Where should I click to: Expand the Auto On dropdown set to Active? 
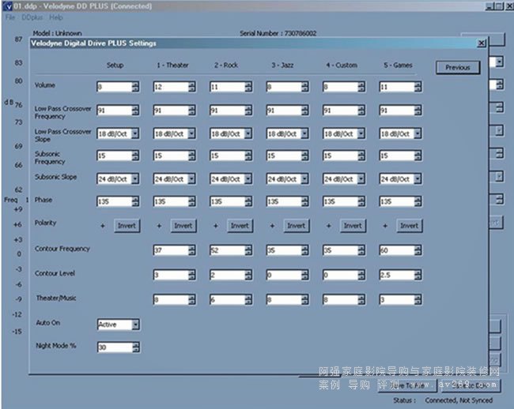point(136,325)
